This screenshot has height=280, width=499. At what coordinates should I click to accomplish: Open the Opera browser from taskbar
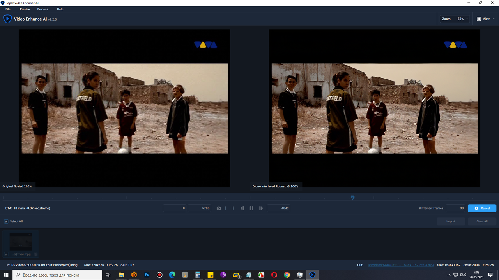pos(274,275)
